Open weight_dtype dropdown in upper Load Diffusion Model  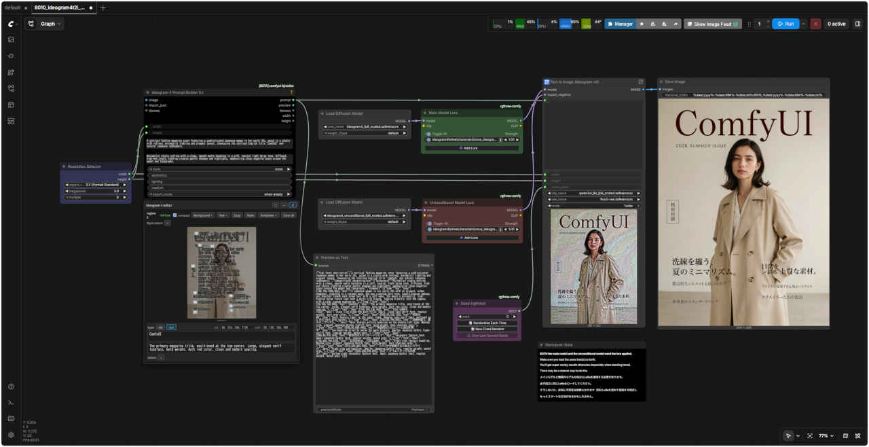point(365,133)
